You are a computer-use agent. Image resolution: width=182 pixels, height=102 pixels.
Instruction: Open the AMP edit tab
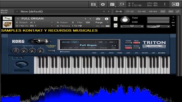click(x=128, y=53)
